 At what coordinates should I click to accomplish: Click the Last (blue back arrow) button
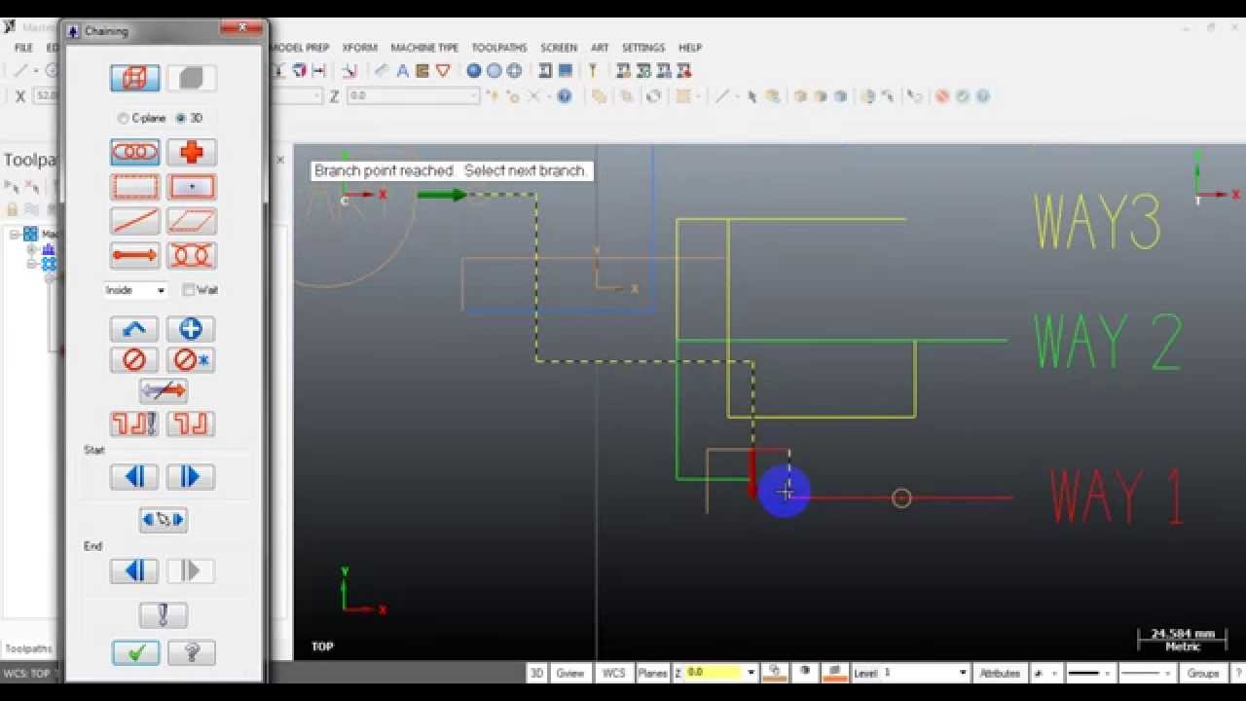(x=134, y=329)
